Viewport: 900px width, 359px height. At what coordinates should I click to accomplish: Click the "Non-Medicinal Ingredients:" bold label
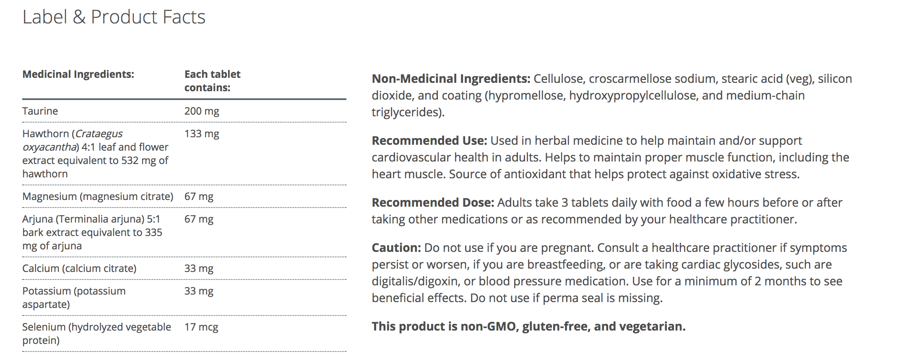pos(451,79)
